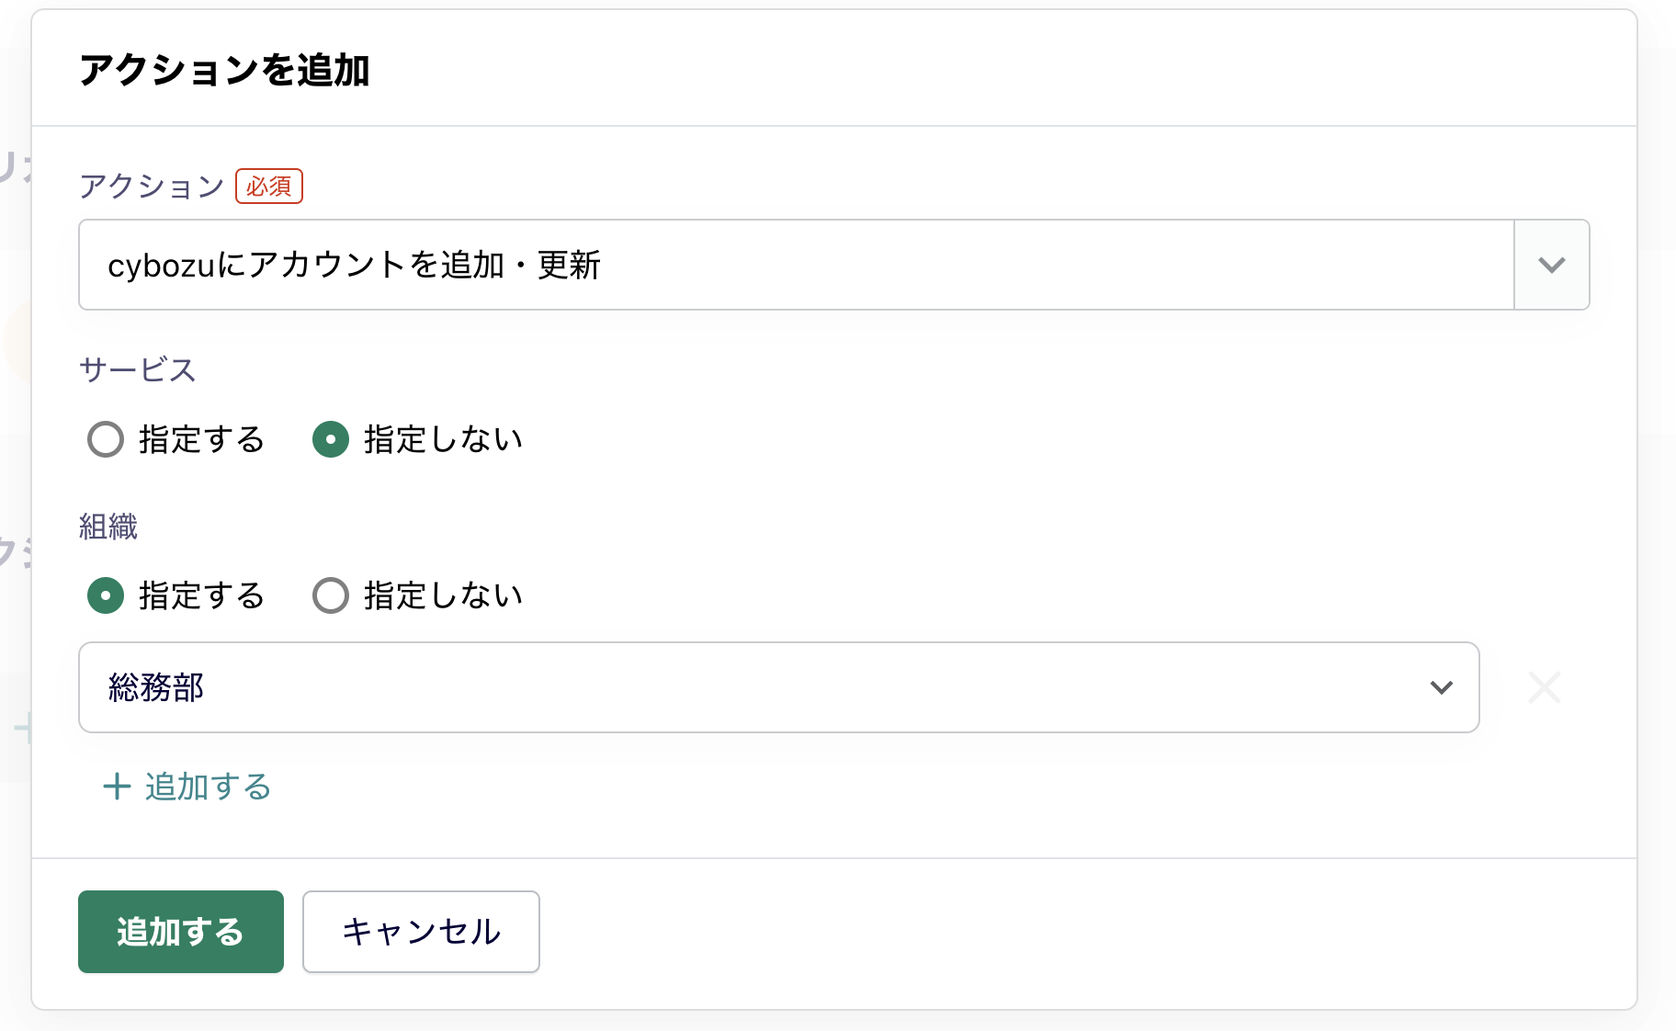Click the remove X icon beside 総務部
This screenshot has width=1676, height=1031.
[x=1544, y=687]
